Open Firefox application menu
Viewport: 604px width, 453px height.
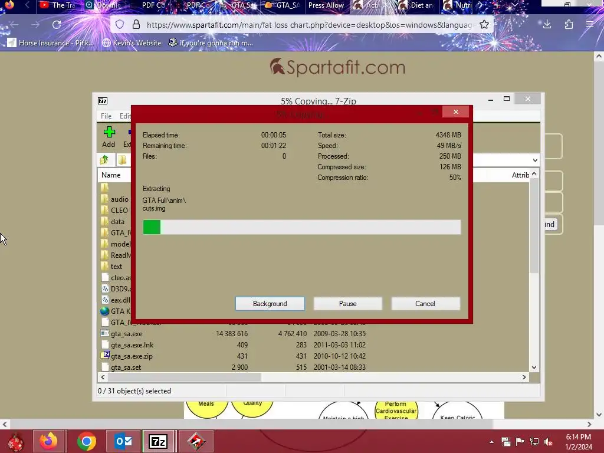click(590, 25)
